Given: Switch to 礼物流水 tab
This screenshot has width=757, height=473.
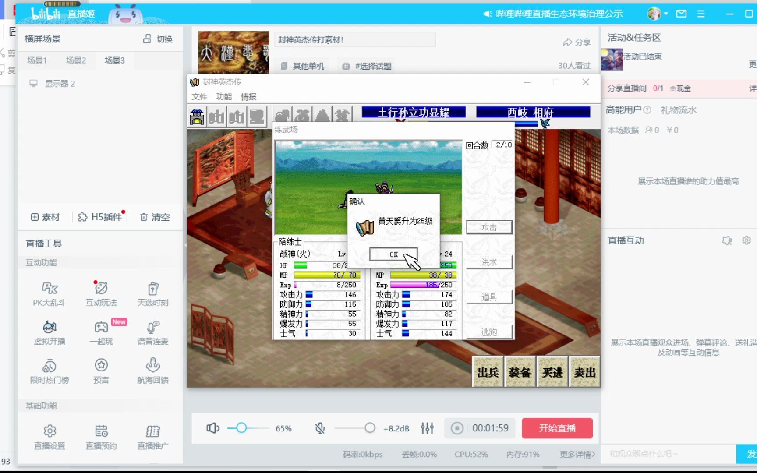Looking at the screenshot, I should point(679,110).
